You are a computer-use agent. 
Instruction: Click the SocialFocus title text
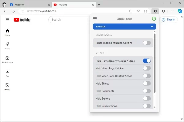(124, 19)
